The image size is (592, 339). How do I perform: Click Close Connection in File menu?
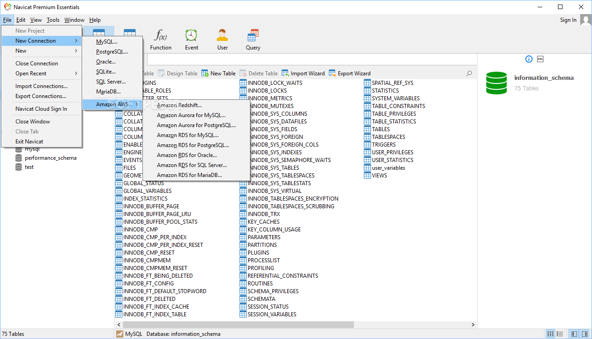coord(41,64)
